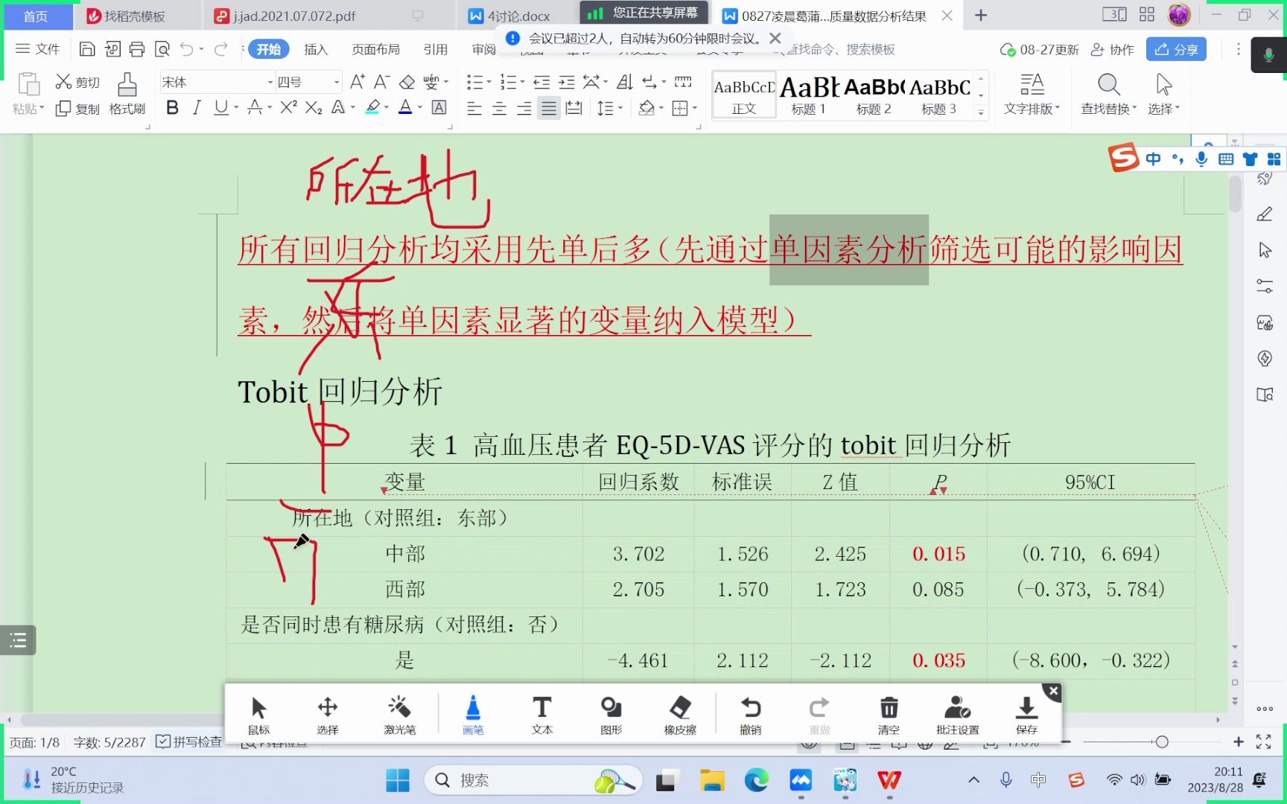This screenshot has height=804, width=1287.
Task: Toggle underline formatting
Action: point(221,107)
